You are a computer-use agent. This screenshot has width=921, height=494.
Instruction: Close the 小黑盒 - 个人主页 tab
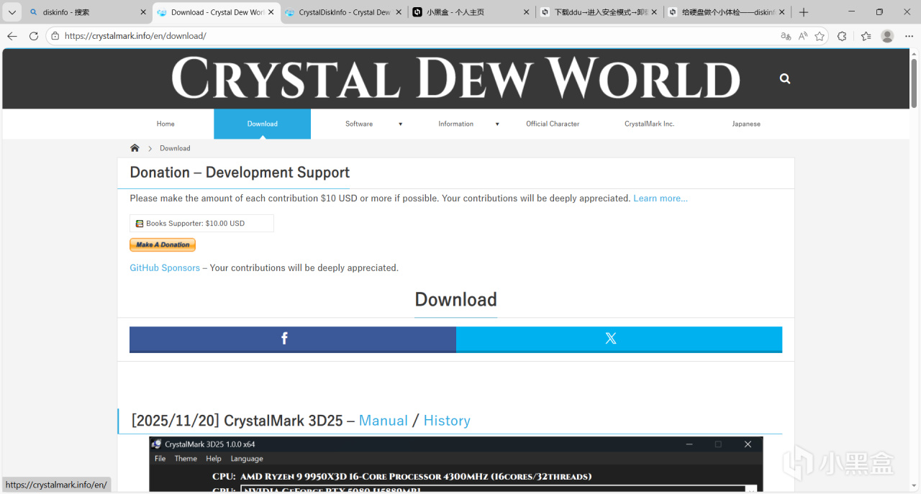526,12
